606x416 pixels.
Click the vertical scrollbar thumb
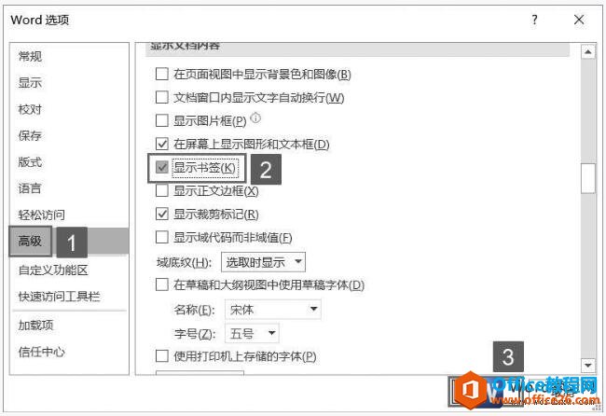coord(588,178)
